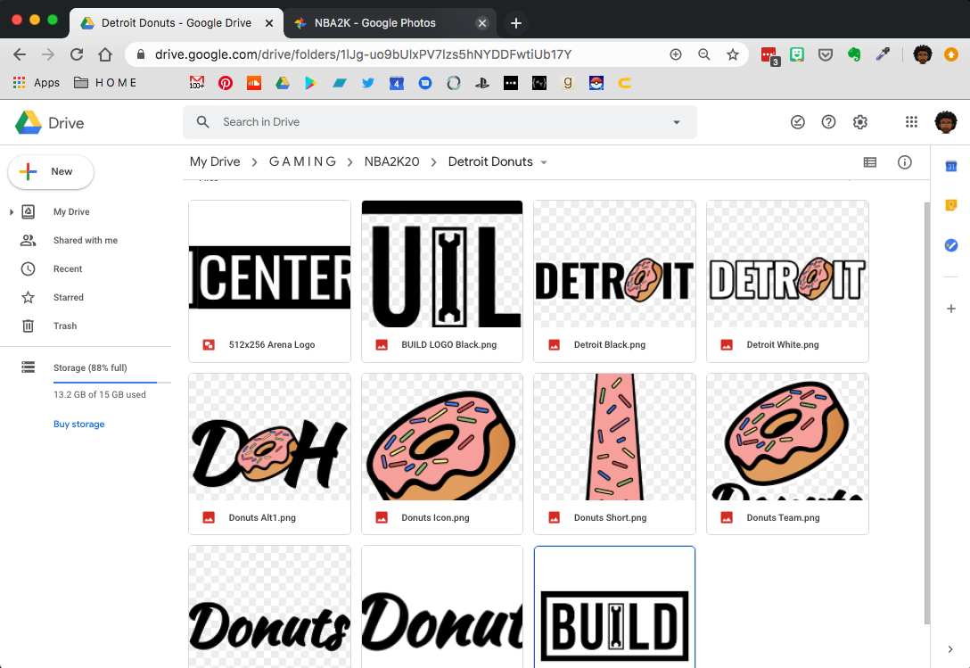This screenshot has width=970, height=668.
Task: Open Drive help question mark
Action: (x=828, y=122)
